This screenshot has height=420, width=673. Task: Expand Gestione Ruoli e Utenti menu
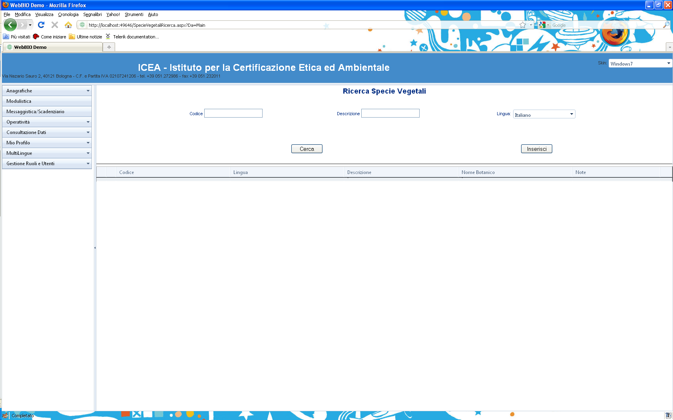(47, 164)
